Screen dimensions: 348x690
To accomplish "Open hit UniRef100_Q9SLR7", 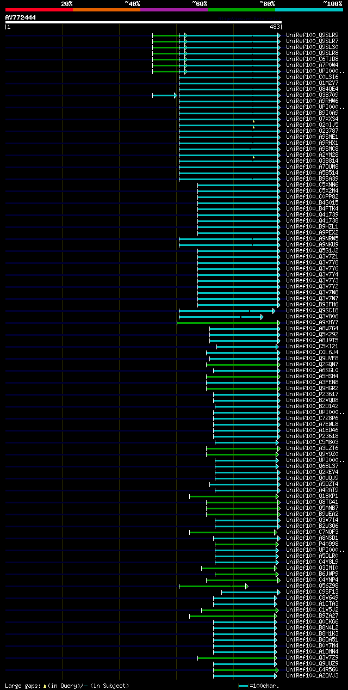I will [312, 41].
